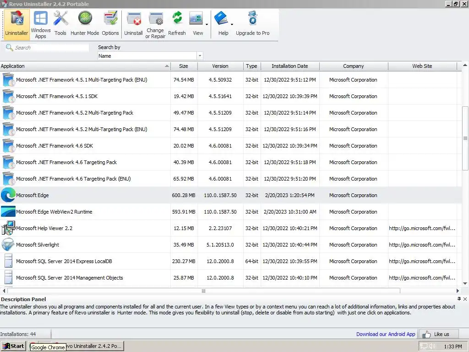Click the horizontal scrollbar right arrow
This screenshot has height=352, width=469.
458,291
